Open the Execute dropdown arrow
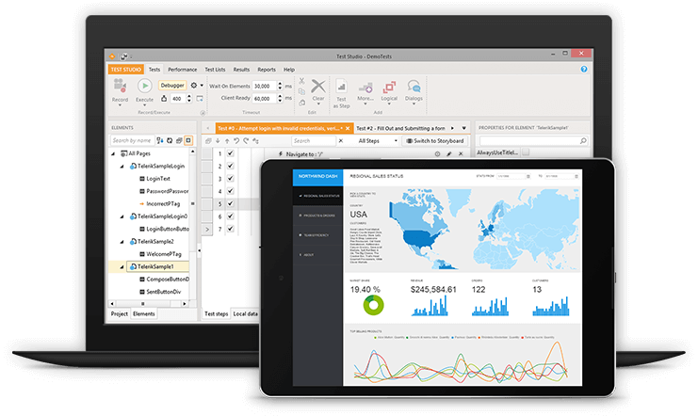The height and width of the screenshot is (416, 698). tap(144, 106)
